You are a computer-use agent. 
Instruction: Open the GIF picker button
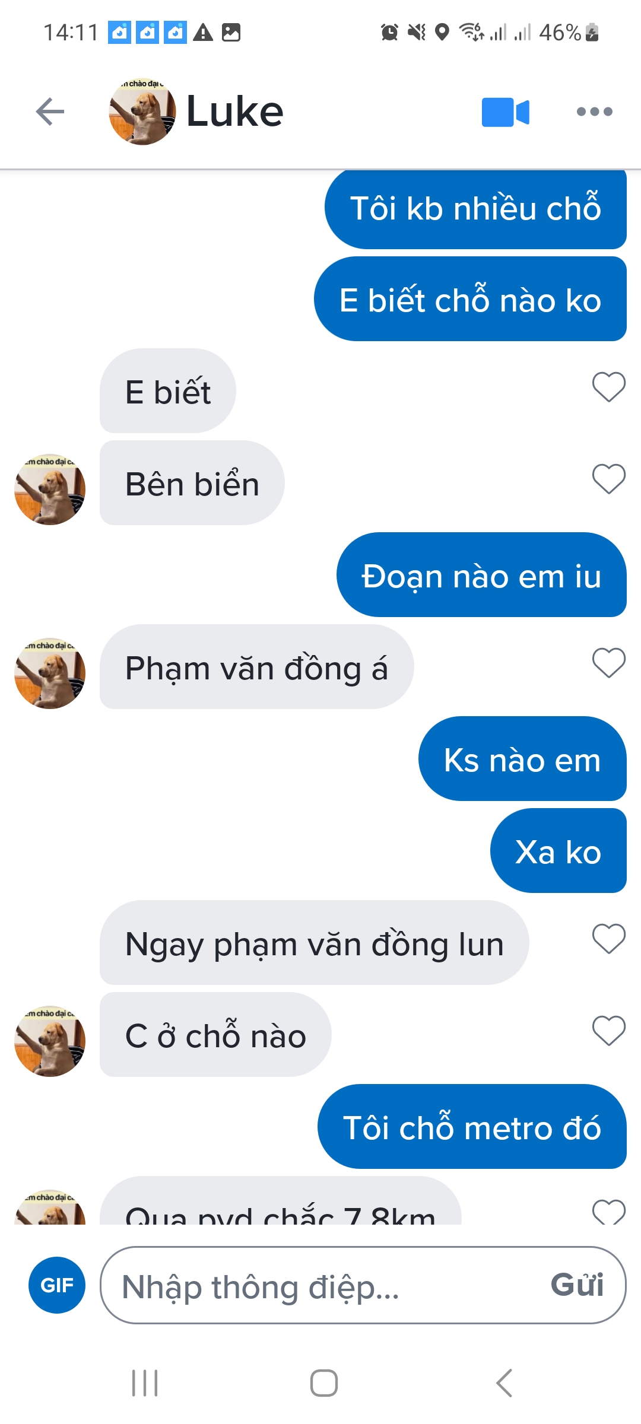pyautogui.click(x=57, y=1285)
